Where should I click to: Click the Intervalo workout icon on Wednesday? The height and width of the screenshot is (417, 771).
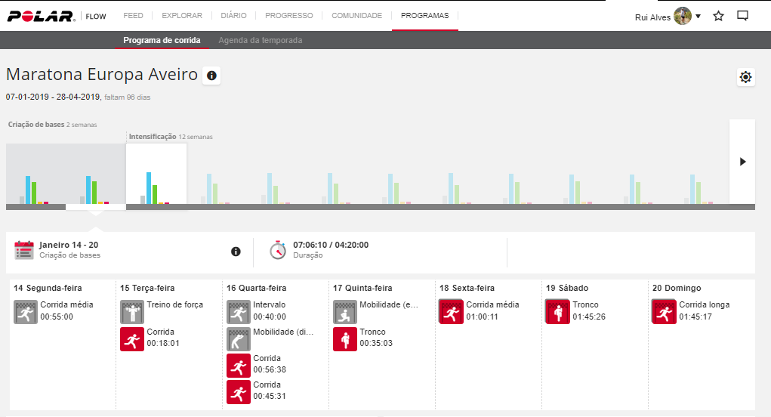[239, 311]
